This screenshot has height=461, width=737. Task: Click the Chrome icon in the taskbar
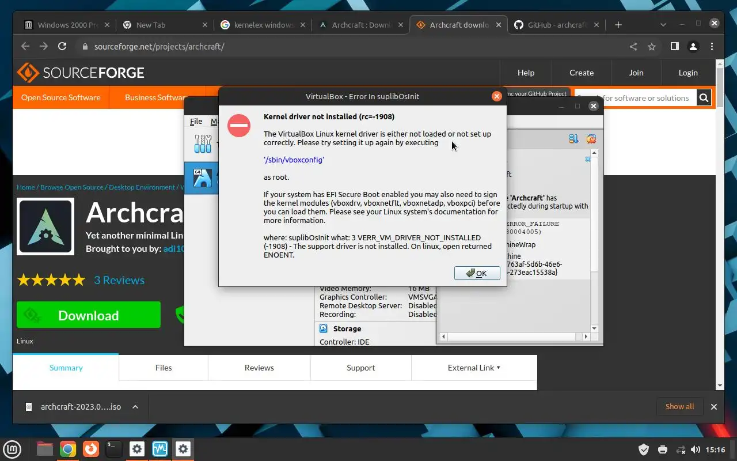coord(68,449)
